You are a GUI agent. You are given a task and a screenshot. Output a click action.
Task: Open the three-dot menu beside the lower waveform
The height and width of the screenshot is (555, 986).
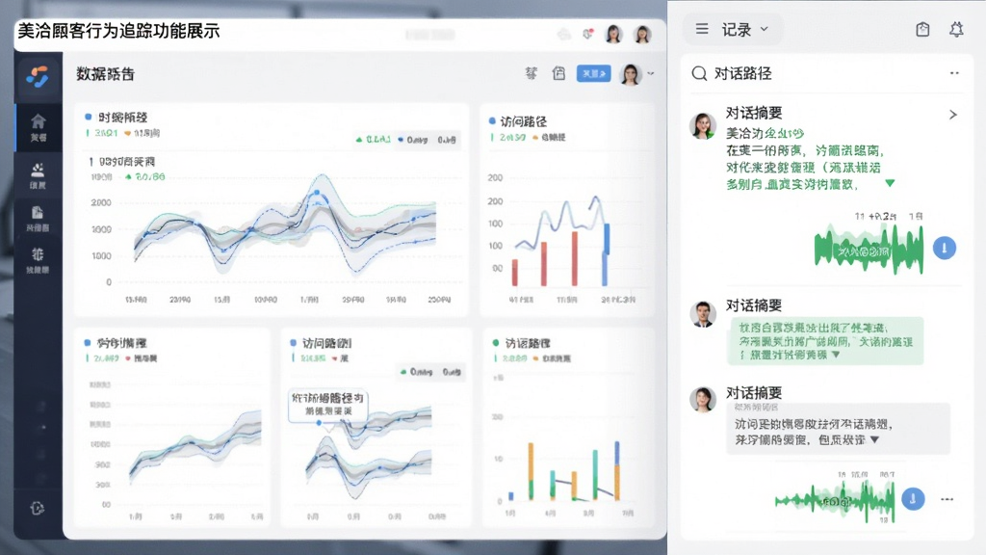coord(947,499)
